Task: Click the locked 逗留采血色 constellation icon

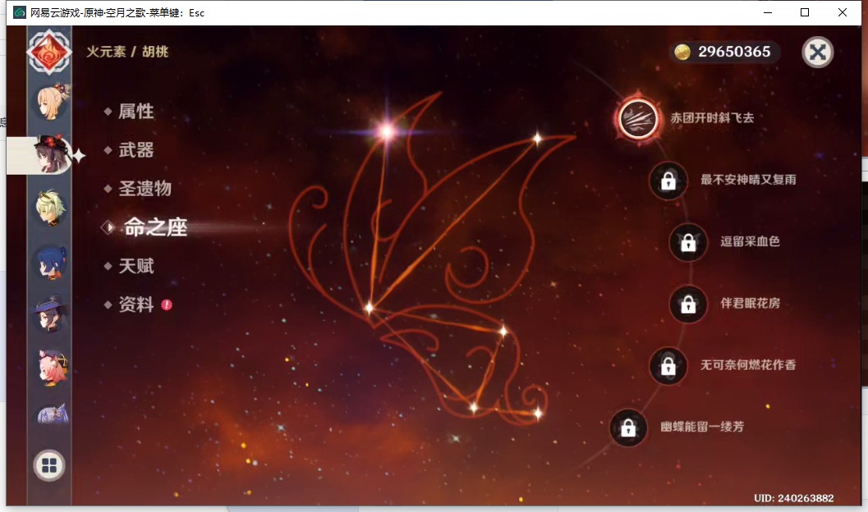Action: (x=688, y=242)
